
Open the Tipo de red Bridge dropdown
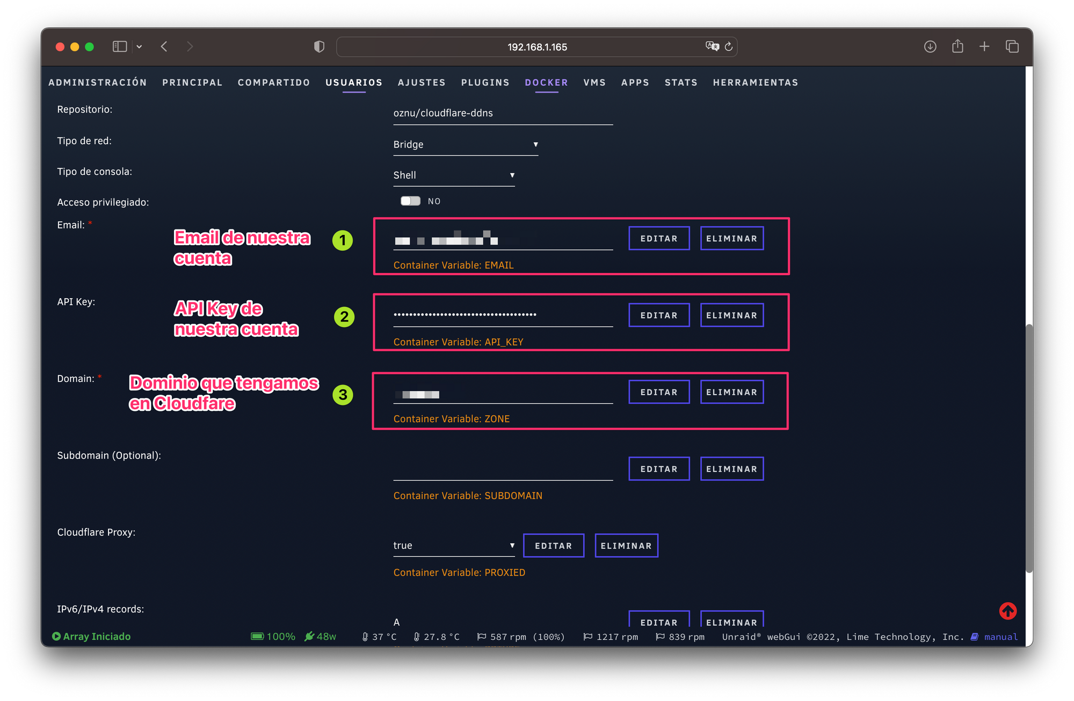pyautogui.click(x=466, y=144)
